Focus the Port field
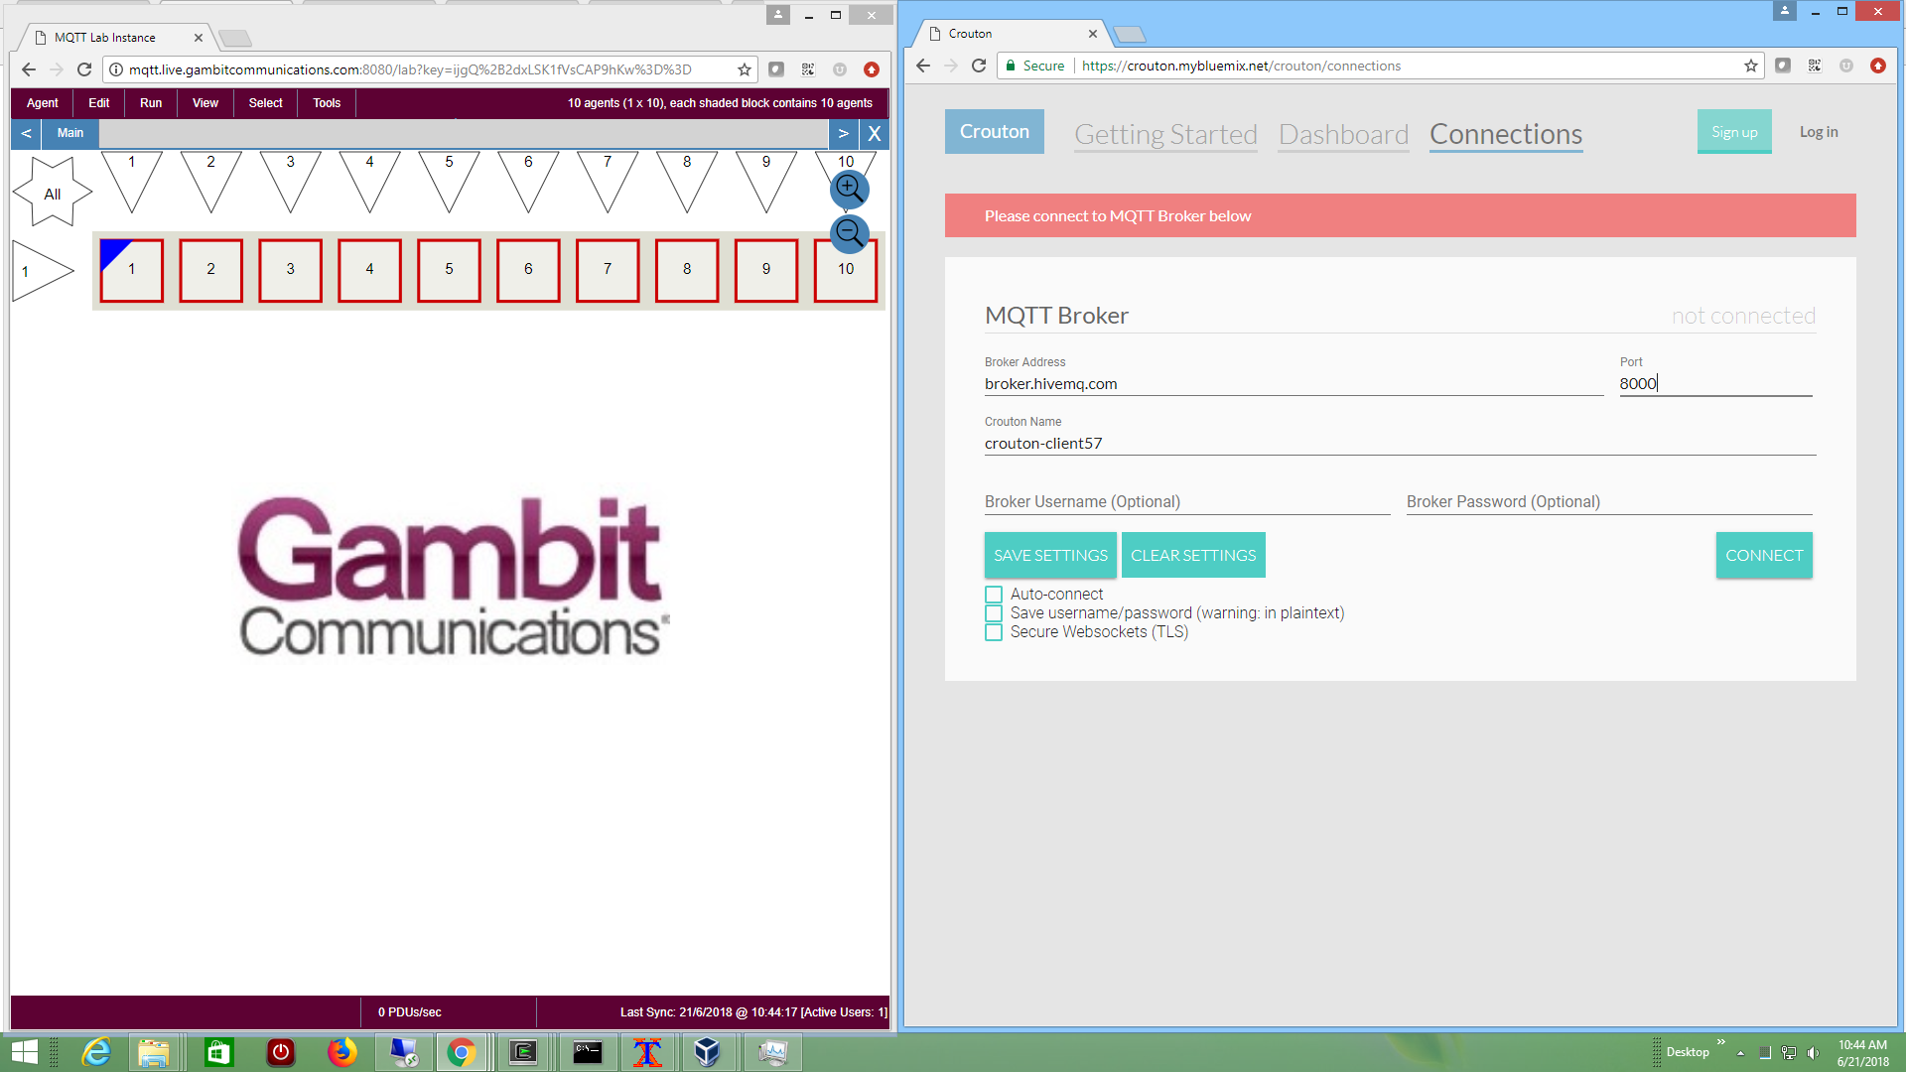 pos(1715,384)
